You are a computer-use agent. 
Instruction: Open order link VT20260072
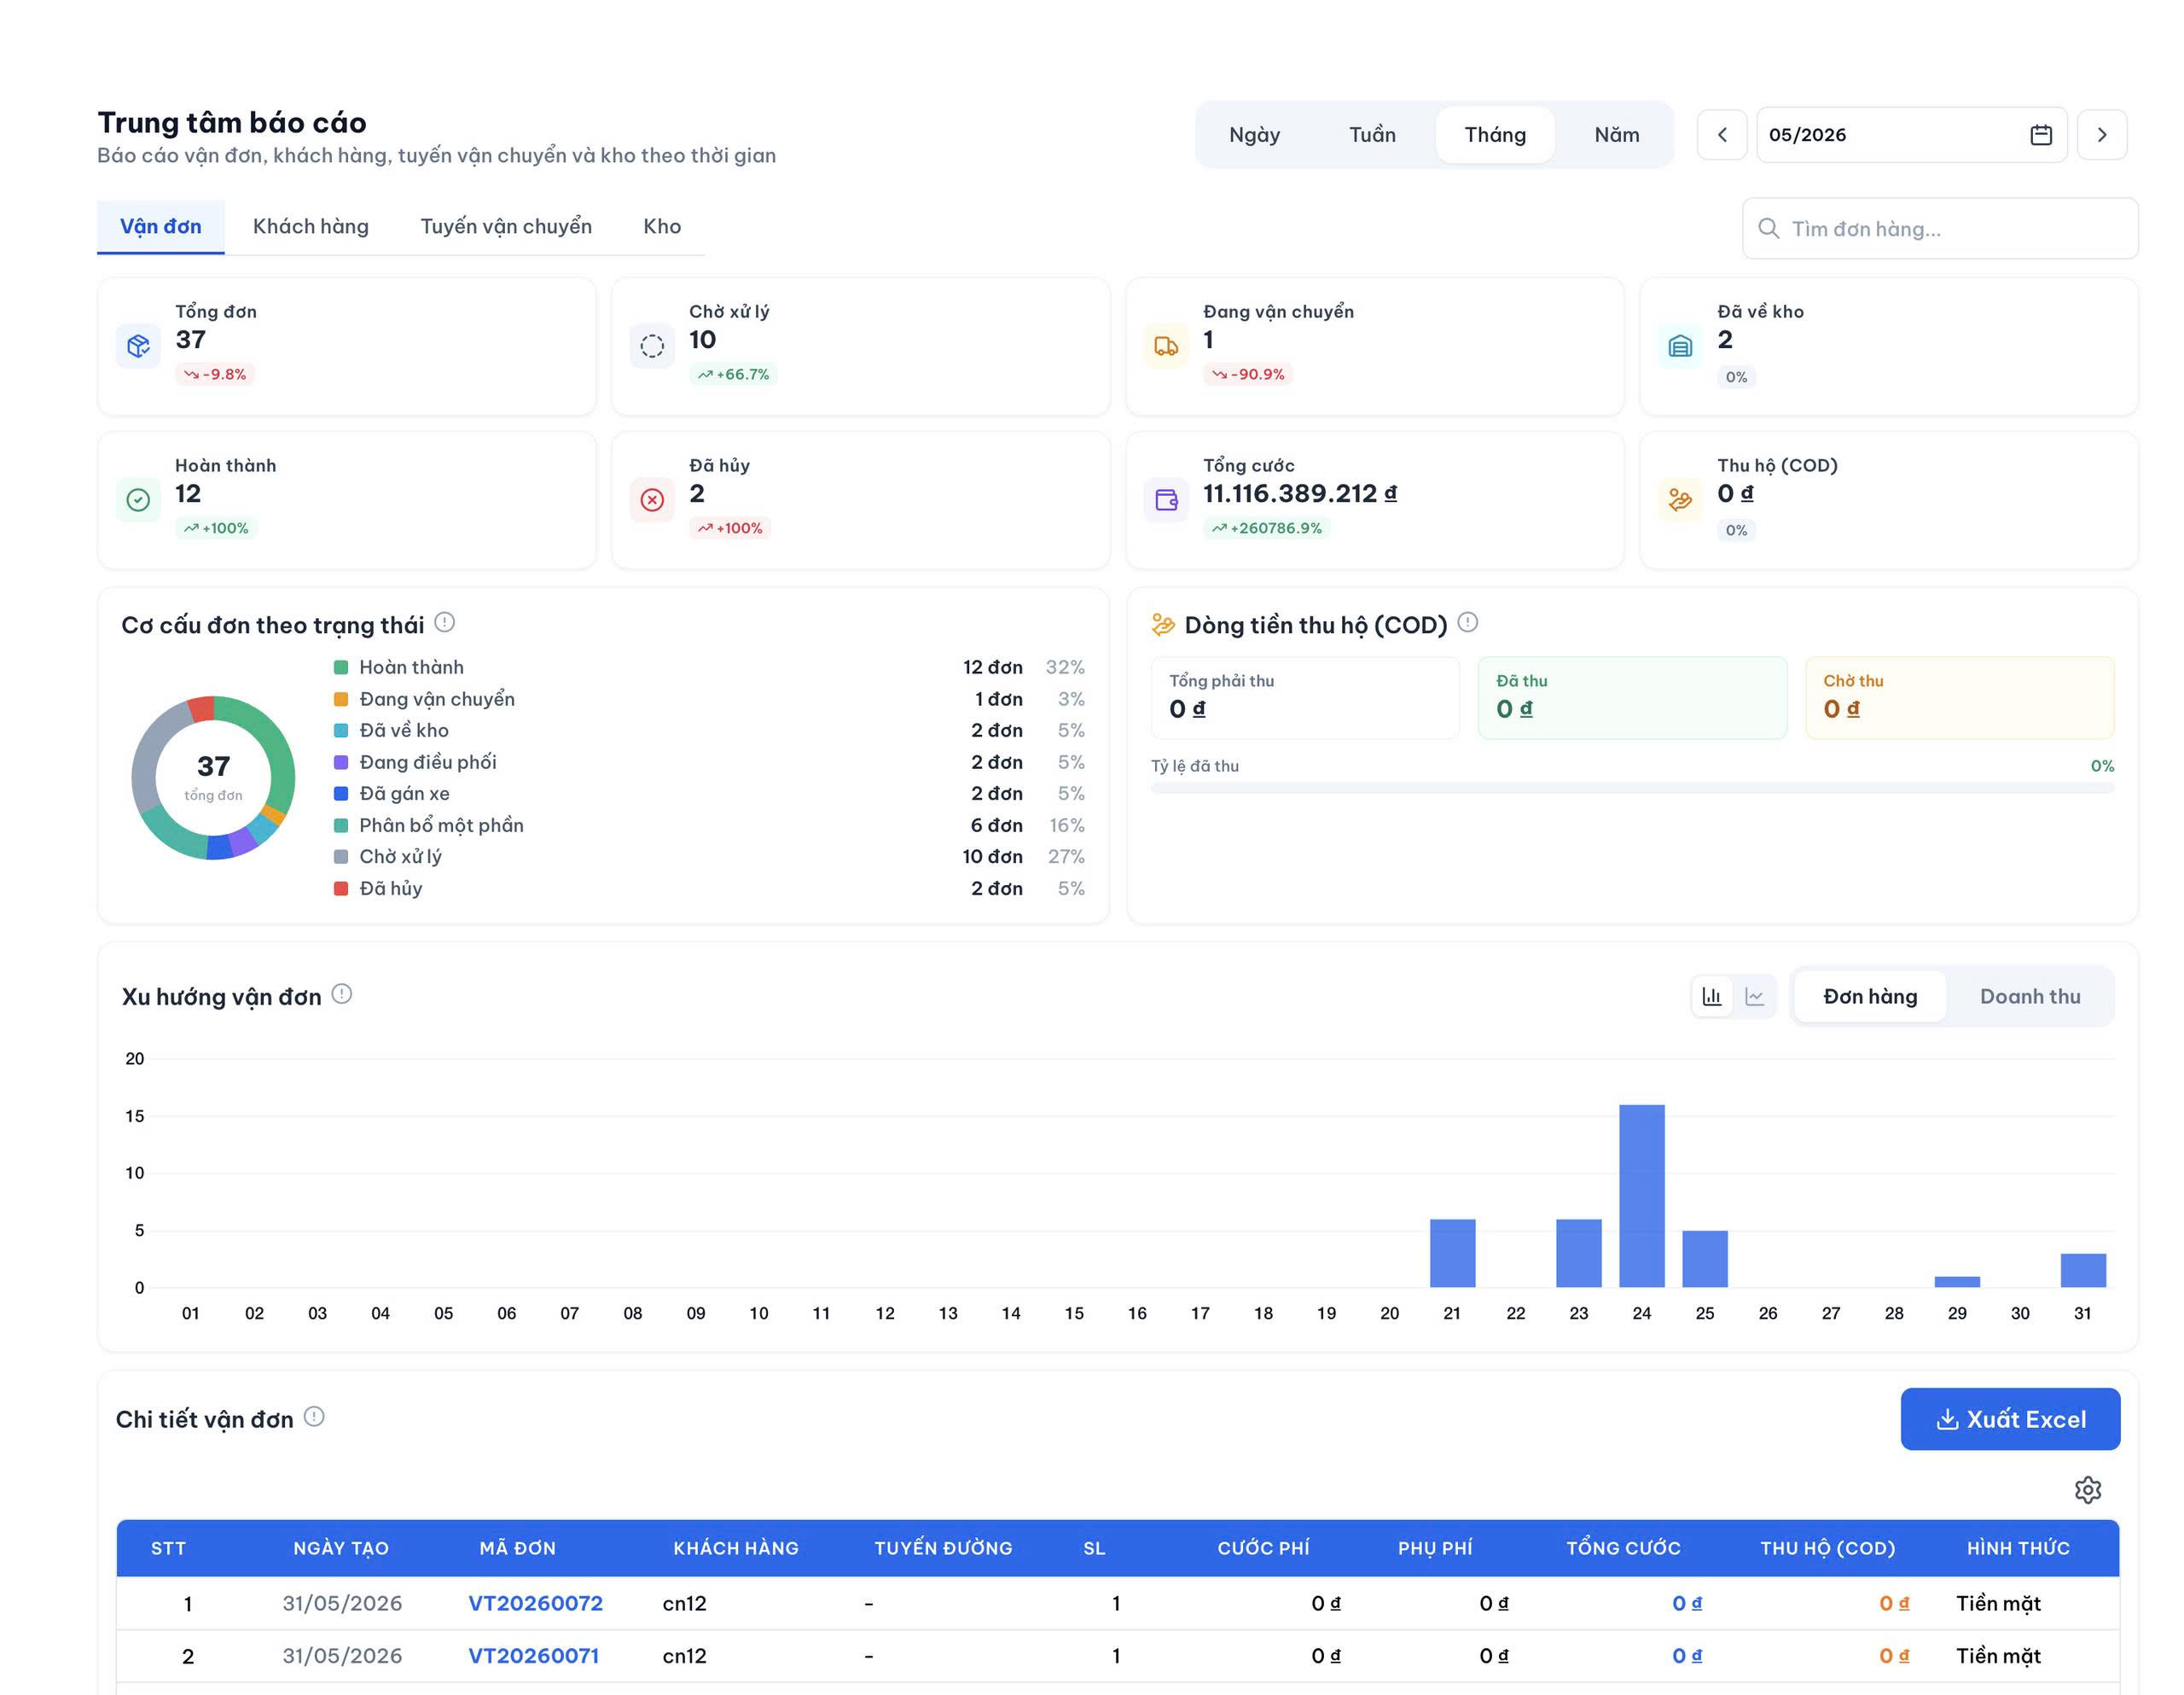coord(535,1603)
